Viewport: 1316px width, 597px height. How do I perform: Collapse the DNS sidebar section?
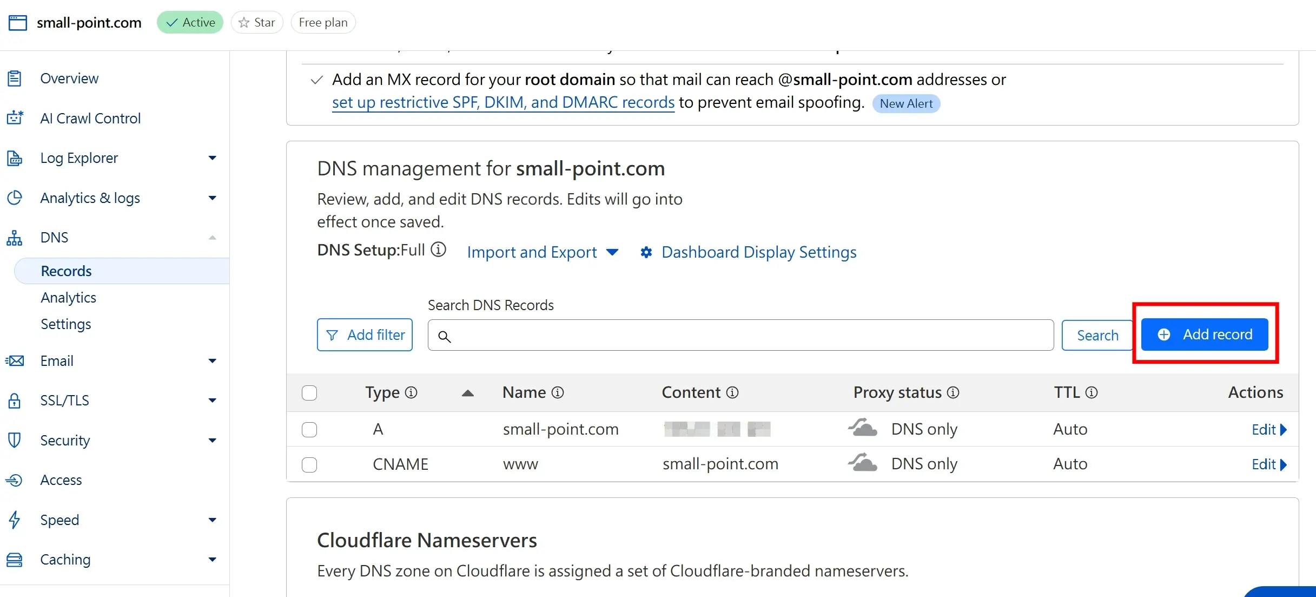point(212,238)
